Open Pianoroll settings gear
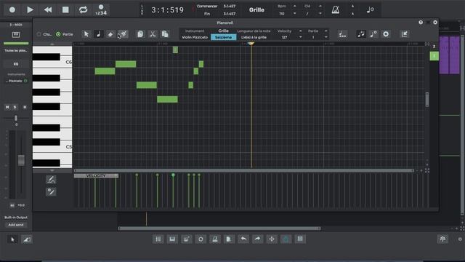 click(386, 34)
